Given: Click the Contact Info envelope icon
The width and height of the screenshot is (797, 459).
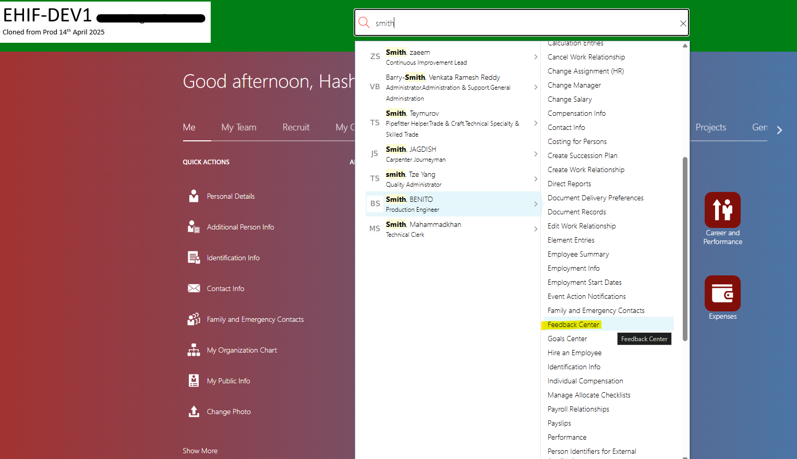Looking at the screenshot, I should click(194, 288).
